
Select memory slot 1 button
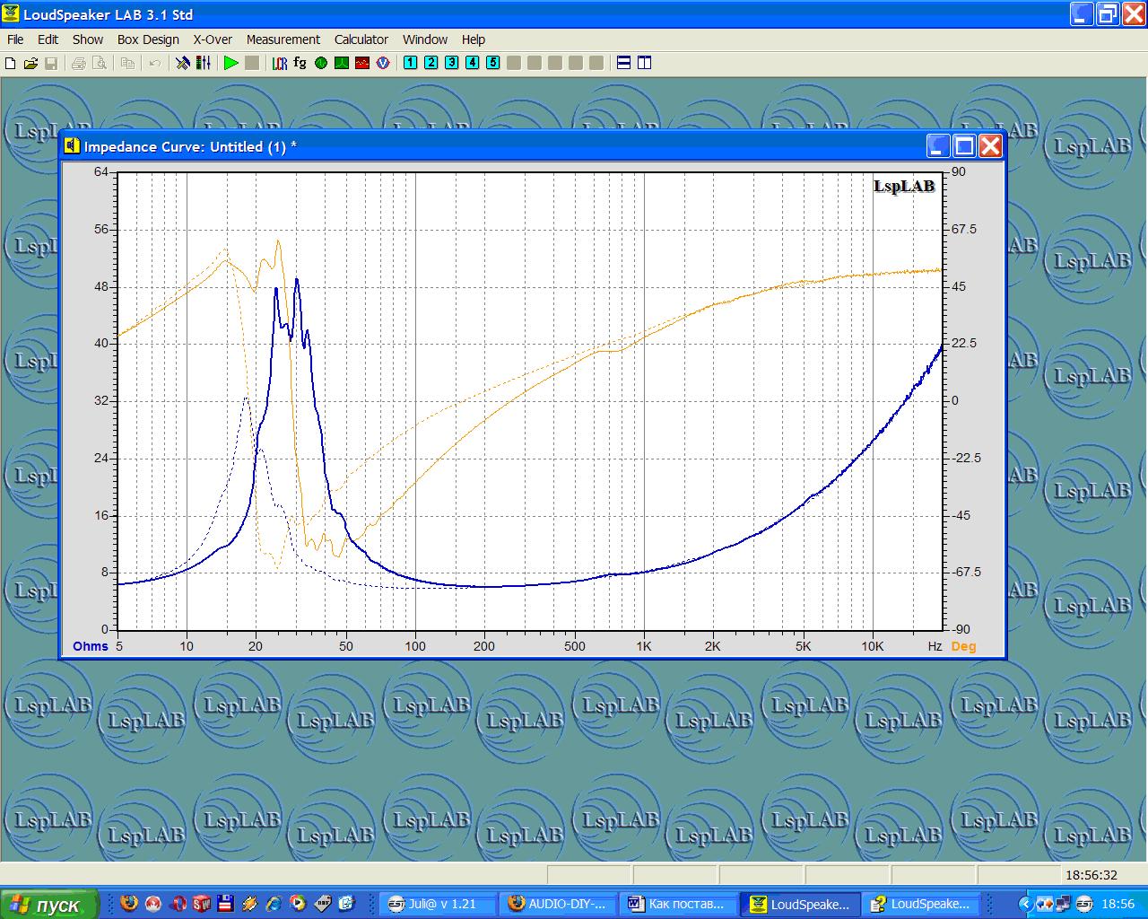click(x=410, y=63)
